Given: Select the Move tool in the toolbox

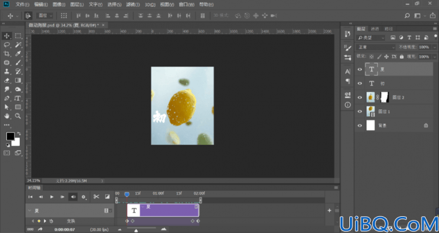Looking at the screenshot, I should (x=7, y=36).
